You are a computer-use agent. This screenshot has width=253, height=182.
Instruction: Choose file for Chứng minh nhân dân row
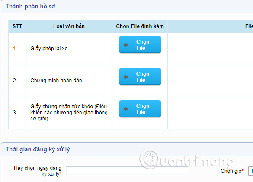coord(140,77)
